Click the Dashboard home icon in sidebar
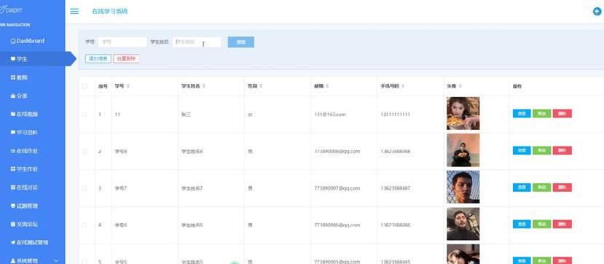 click(x=13, y=41)
